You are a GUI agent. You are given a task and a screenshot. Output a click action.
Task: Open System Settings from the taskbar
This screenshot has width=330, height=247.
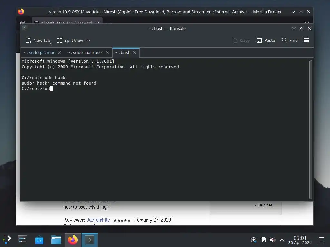22,240
